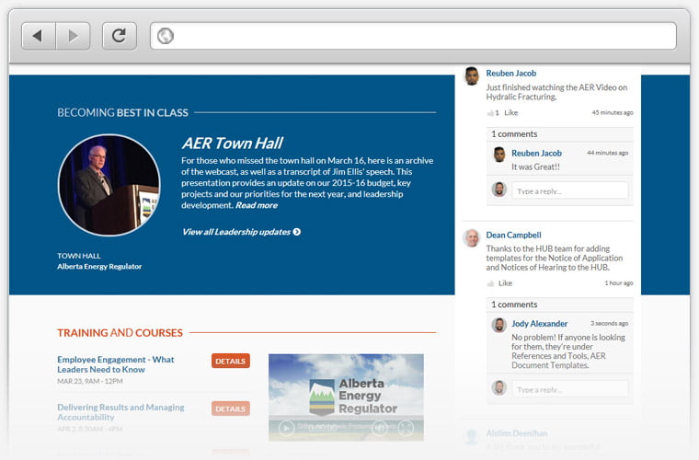Click Jody Alexander's avatar in comment
This screenshot has width=699, height=460.
pyautogui.click(x=499, y=325)
